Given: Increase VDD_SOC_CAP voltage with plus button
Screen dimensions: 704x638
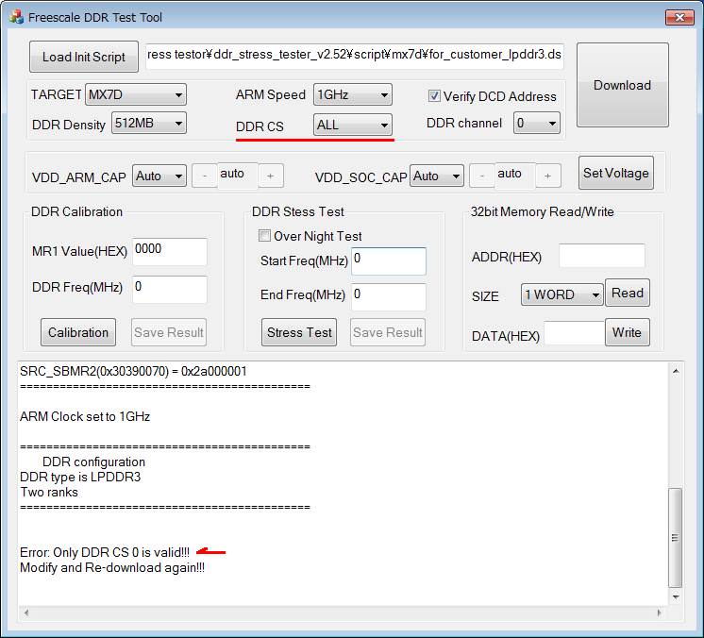Looking at the screenshot, I should pyautogui.click(x=547, y=176).
